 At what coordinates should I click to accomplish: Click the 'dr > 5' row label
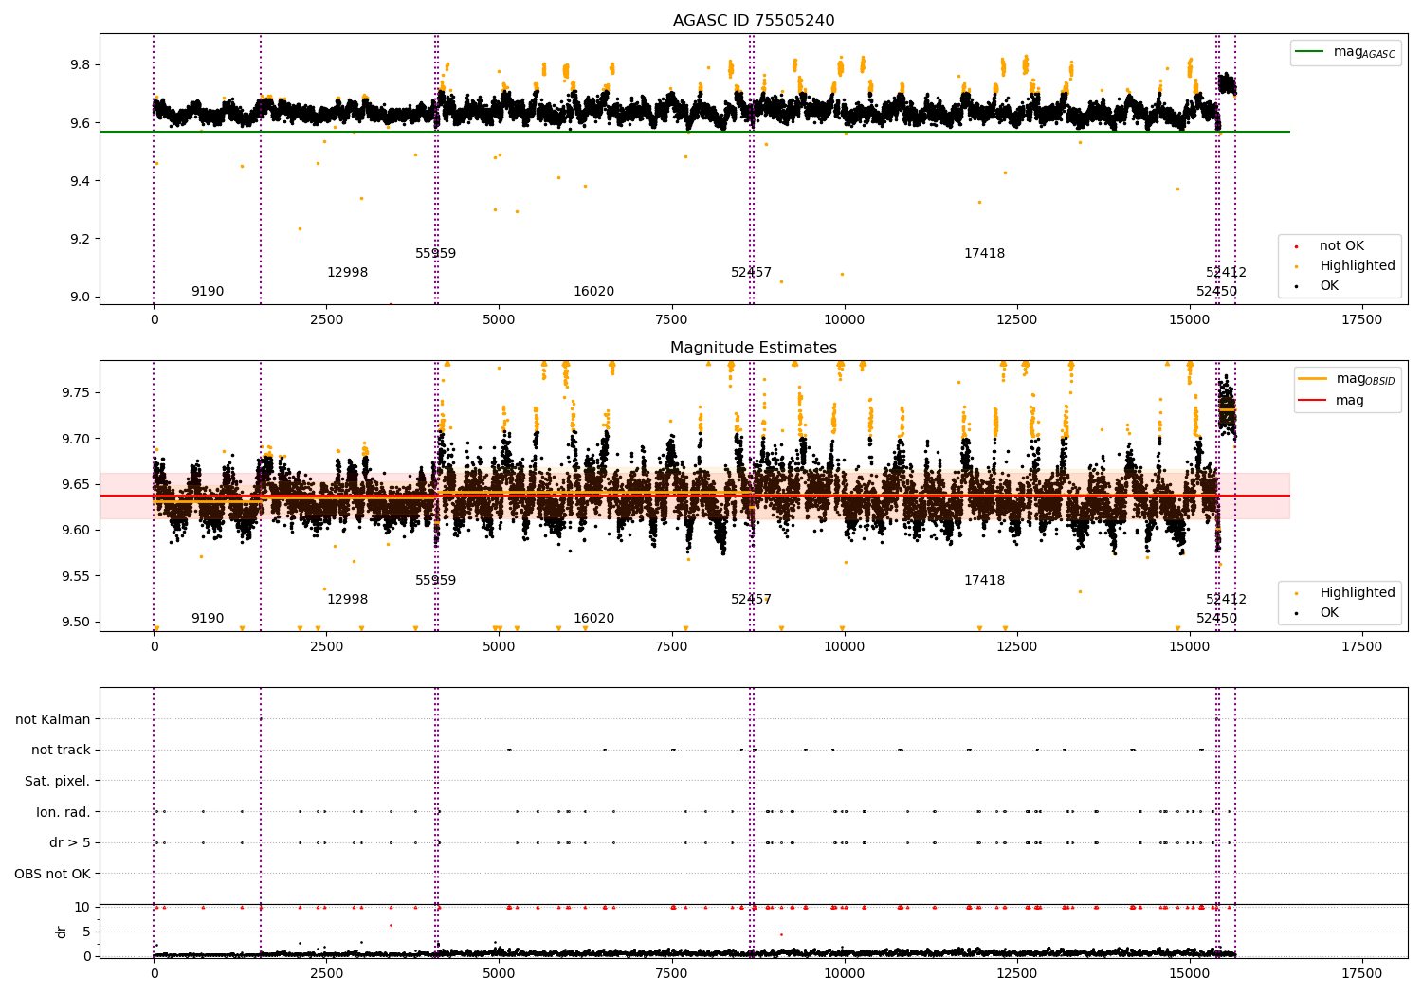tap(70, 843)
